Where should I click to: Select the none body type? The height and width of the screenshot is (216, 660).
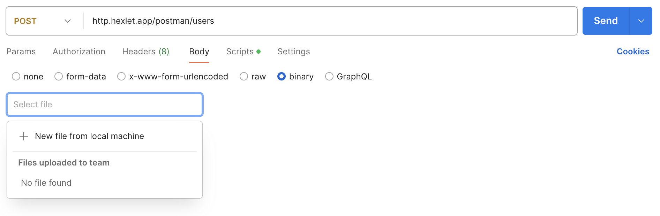16,76
